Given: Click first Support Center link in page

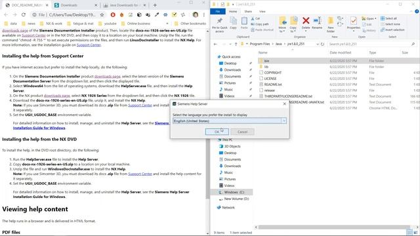Looking at the screenshot, I should pos(33,35).
